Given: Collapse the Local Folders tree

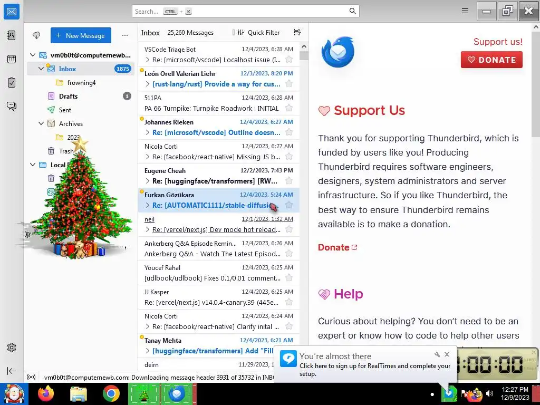Looking at the screenshot, I should (33, 165).
